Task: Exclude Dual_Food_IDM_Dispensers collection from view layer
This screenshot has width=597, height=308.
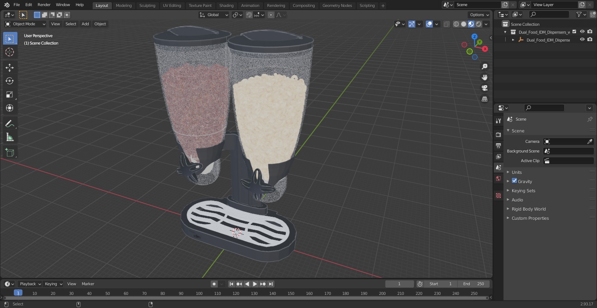Action: (x=574, y=31)
